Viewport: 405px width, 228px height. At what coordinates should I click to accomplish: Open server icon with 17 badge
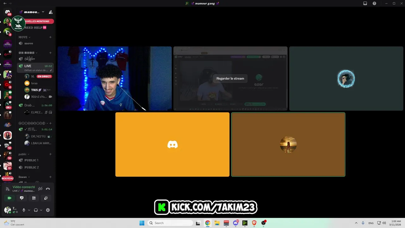pos(8,166)
